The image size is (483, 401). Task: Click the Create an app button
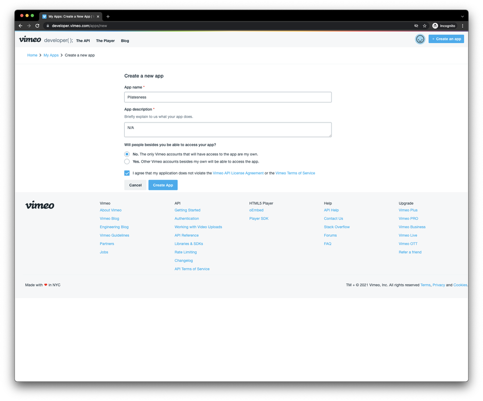point(446,39)
